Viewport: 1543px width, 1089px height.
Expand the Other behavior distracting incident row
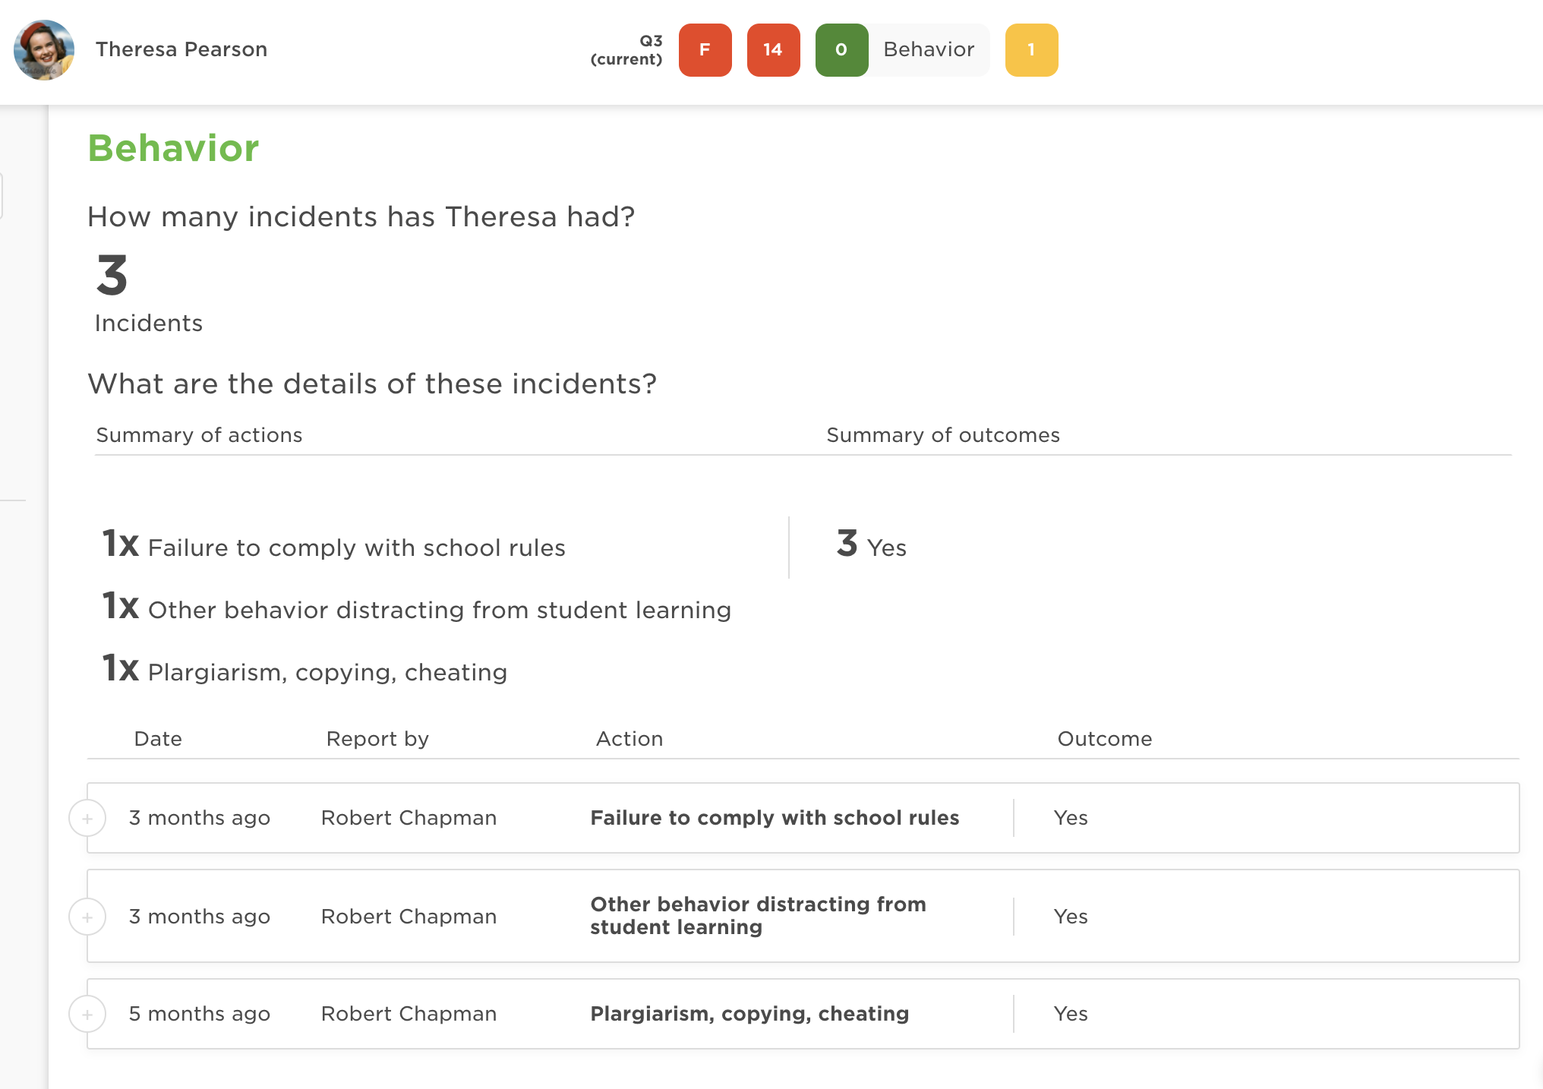click(x=87, y=917)
